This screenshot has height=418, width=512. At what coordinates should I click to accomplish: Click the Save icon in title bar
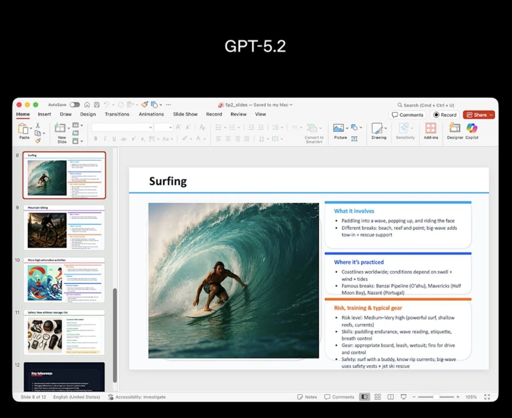pos(97,104)
